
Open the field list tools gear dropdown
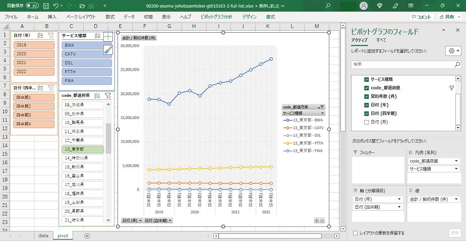[453, 51]
